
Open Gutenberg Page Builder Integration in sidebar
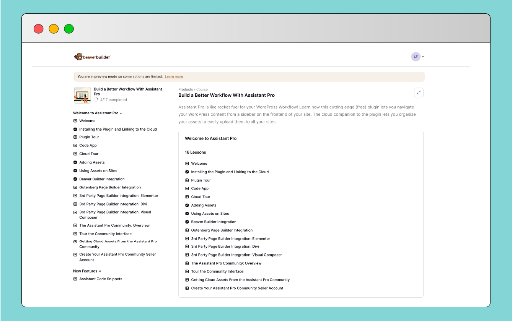click(110, 187)
